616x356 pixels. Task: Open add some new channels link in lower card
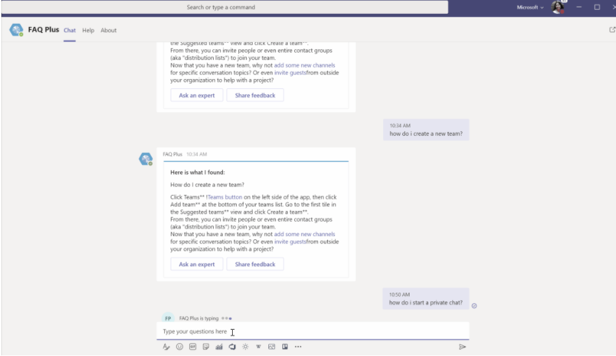[x=305, y=234]
